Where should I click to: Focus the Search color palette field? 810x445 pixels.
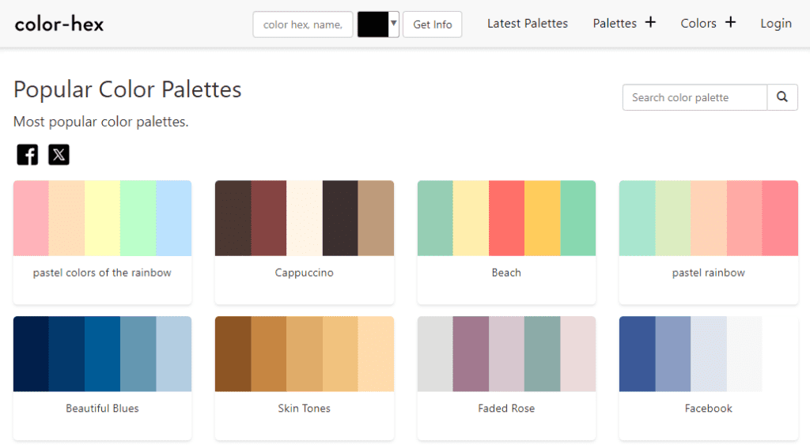(x=695, y=97)
